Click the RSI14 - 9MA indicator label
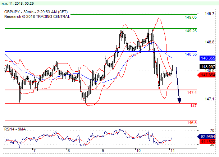Screen dimensions: 219x157 pyautogui.click(x=15, y=129)
